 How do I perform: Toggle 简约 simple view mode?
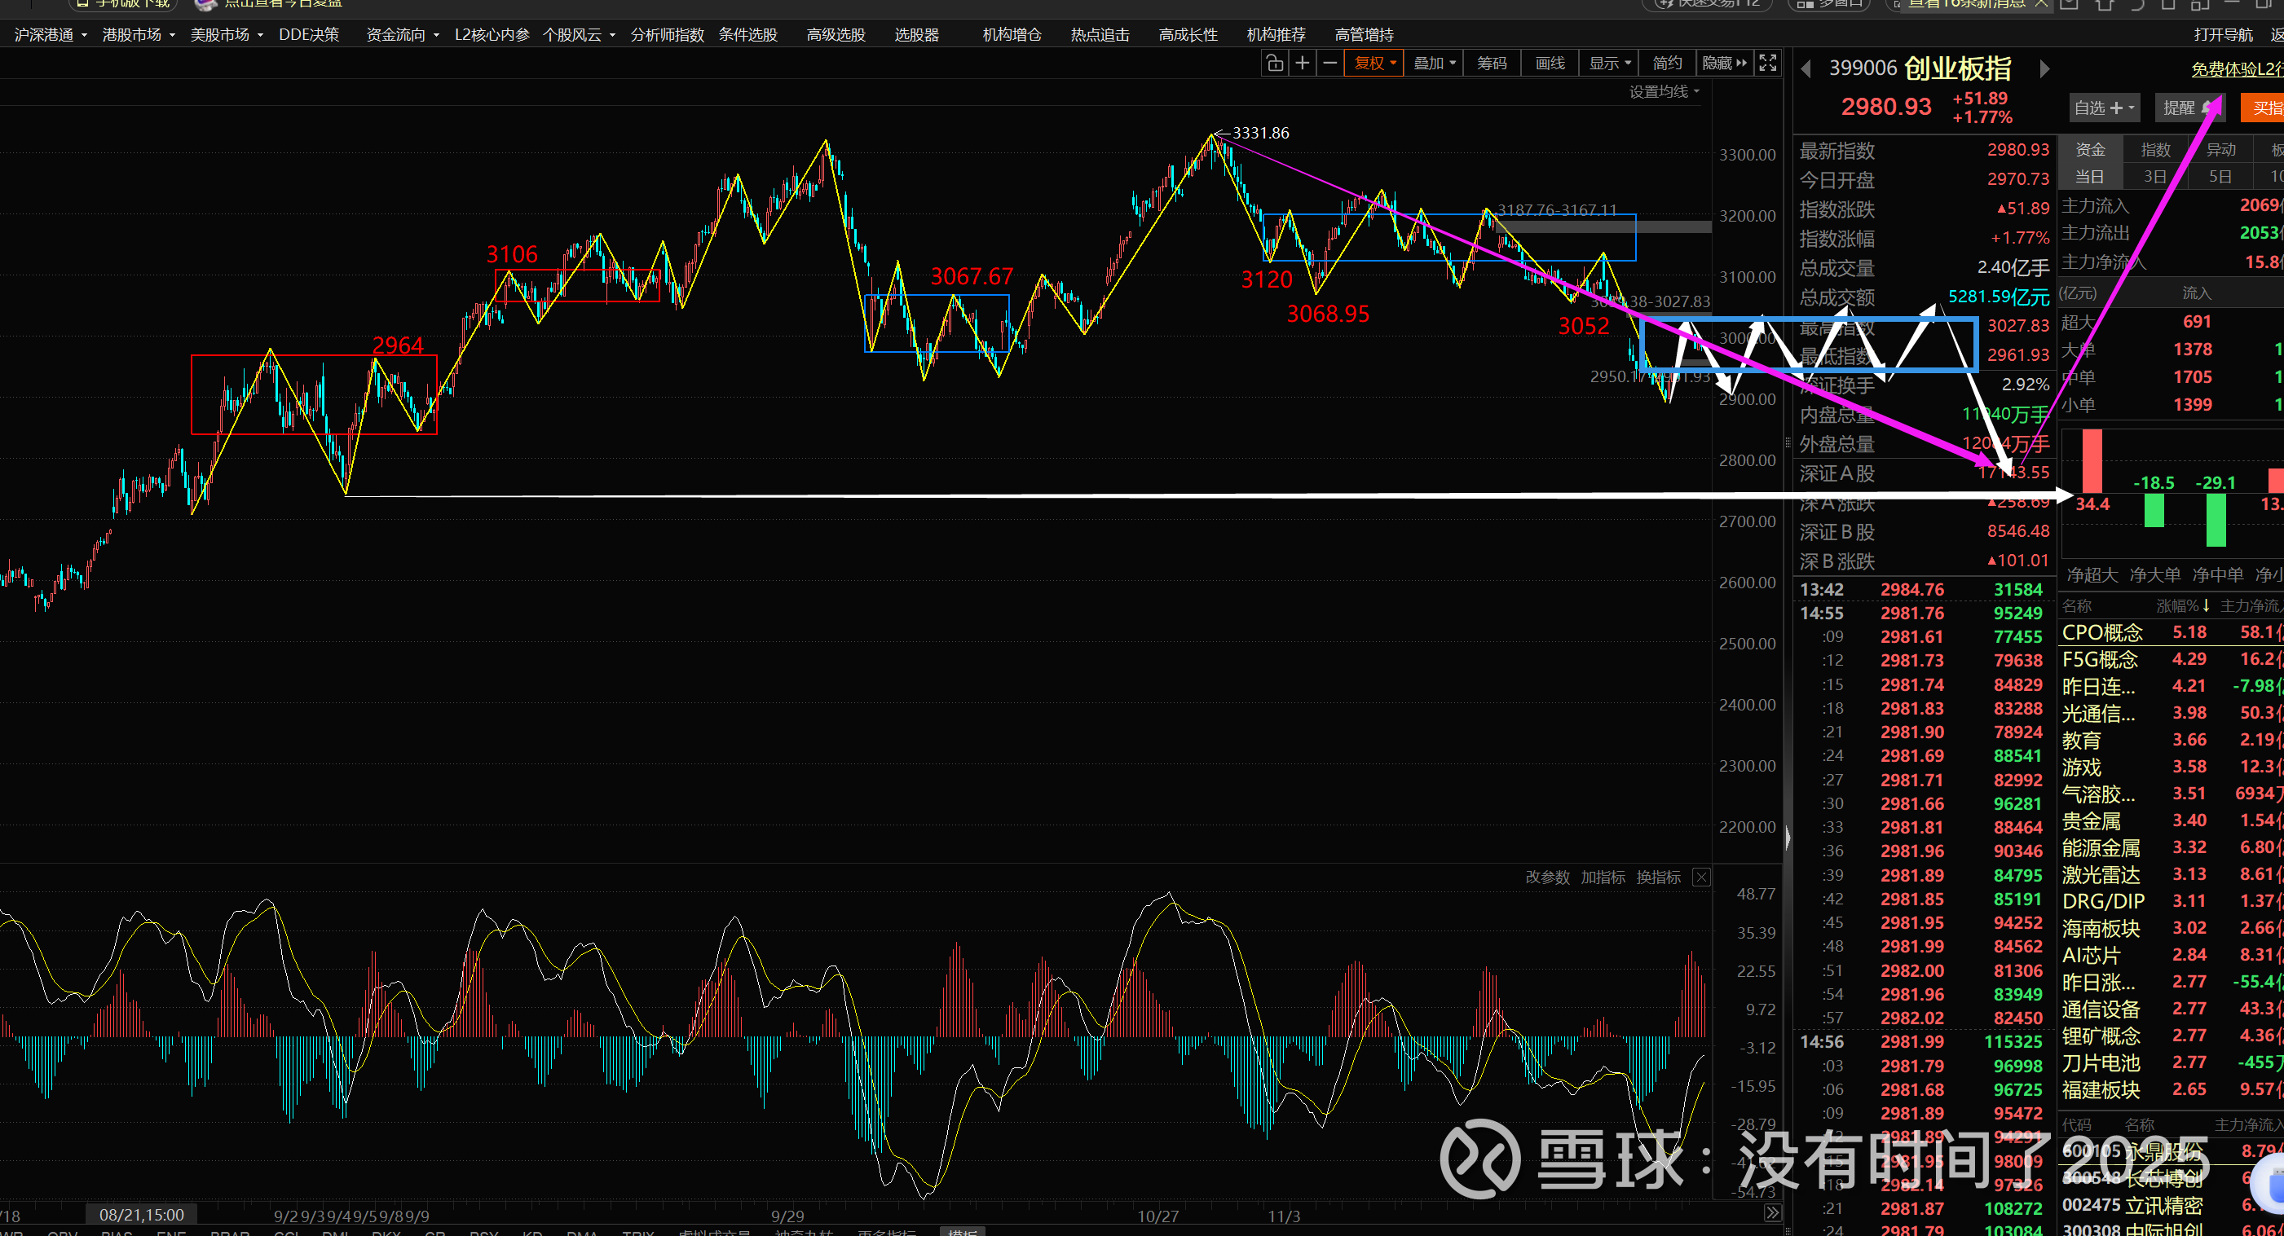pos(1667,63)
